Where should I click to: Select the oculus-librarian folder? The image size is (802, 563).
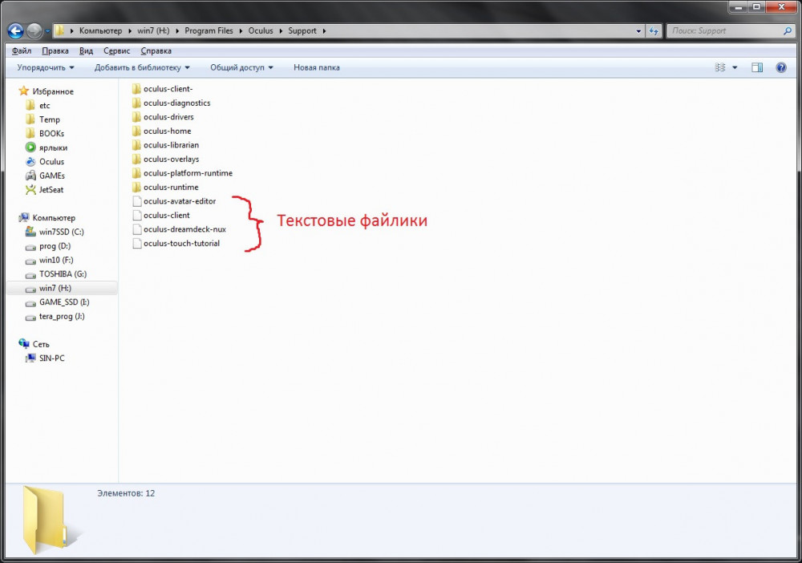tap(165, 145)
